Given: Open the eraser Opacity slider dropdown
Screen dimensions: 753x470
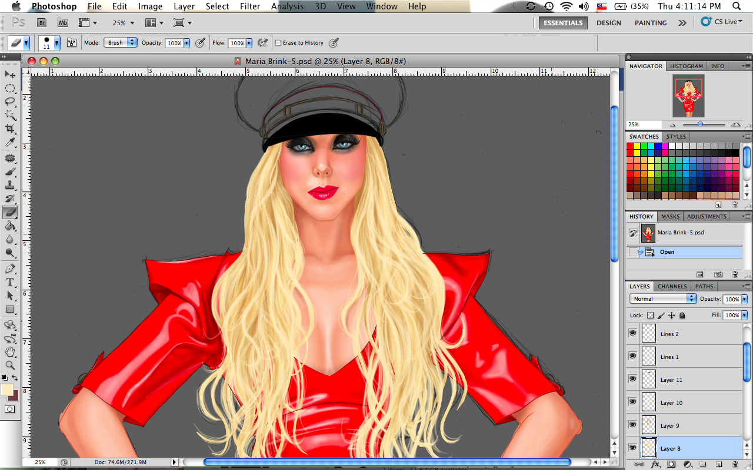Looking at the screenshot, I should click(187, 43).
